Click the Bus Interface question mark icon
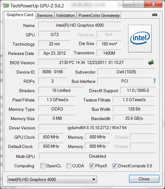Screen dimensions: 165x189 tap(154, 81)
